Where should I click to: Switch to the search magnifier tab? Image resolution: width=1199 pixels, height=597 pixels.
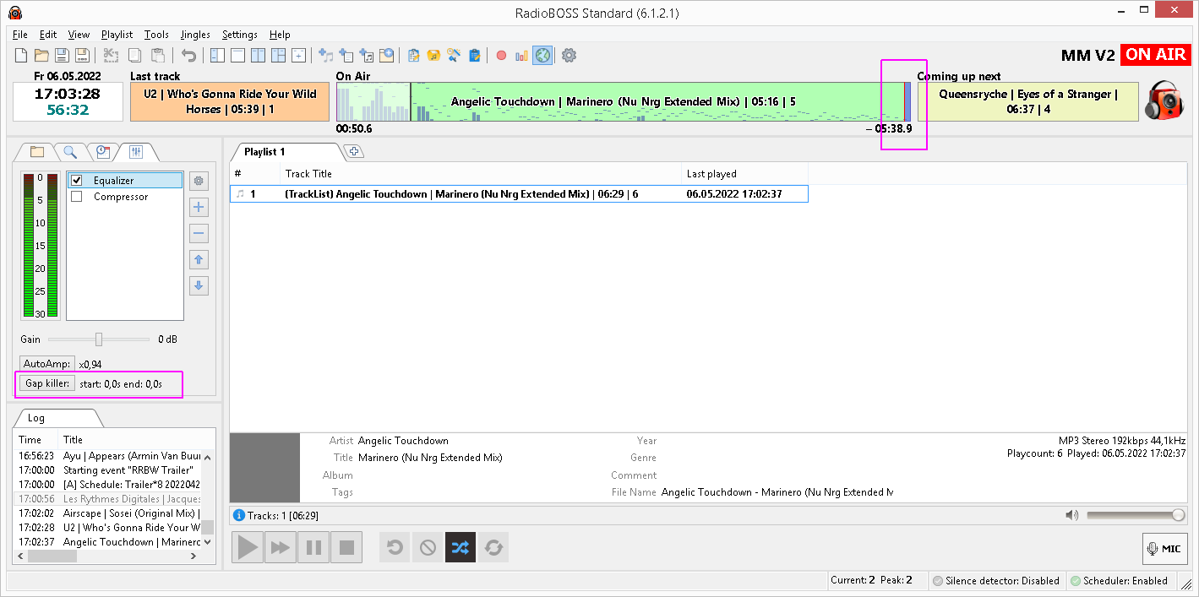tap(70, 152)
